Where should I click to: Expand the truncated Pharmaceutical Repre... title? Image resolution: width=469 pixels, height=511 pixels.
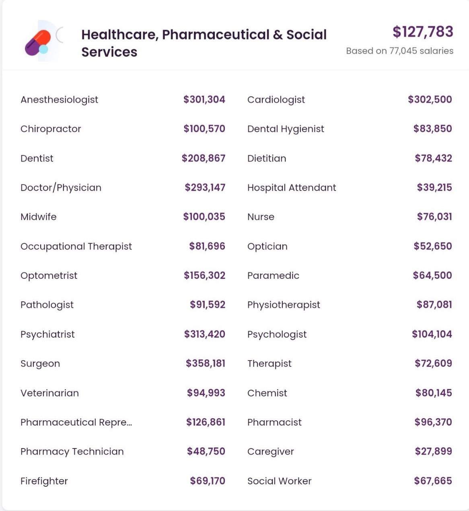pos(76,422)
